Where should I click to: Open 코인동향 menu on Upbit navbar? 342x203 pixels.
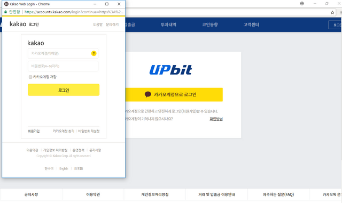(x=210, y=25)
